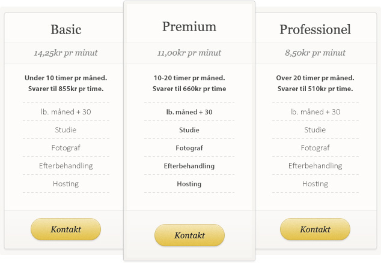
Task: Click the Premium plan title
Action: 189,26
